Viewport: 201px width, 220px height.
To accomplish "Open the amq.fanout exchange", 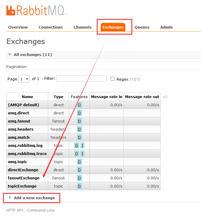I will coord(19,121).
